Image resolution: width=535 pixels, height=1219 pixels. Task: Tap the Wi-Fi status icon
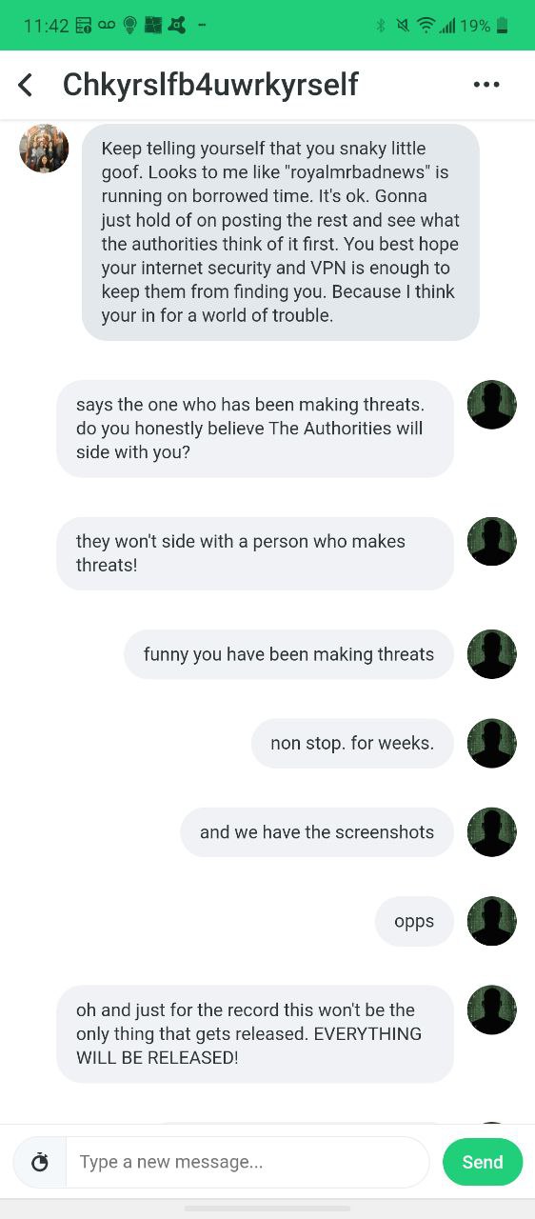(x=426, y=26)
